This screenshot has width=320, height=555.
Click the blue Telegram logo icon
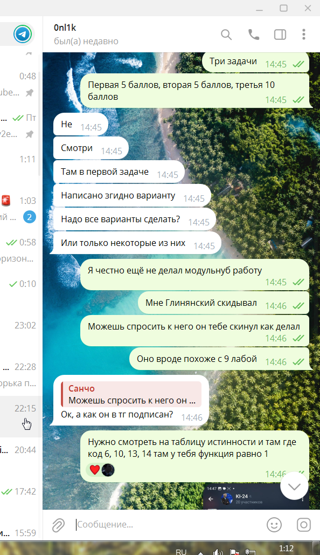(x=22, y=35)
